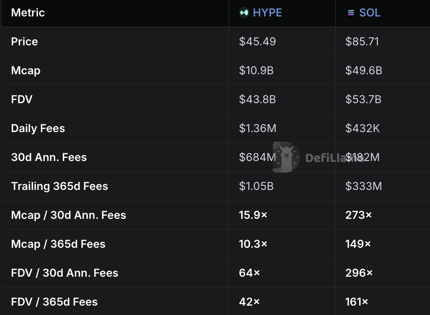The image size is (430, 315).
Task: Click the HYPE multiple 15.9×
Action: [x=253, y=215]
